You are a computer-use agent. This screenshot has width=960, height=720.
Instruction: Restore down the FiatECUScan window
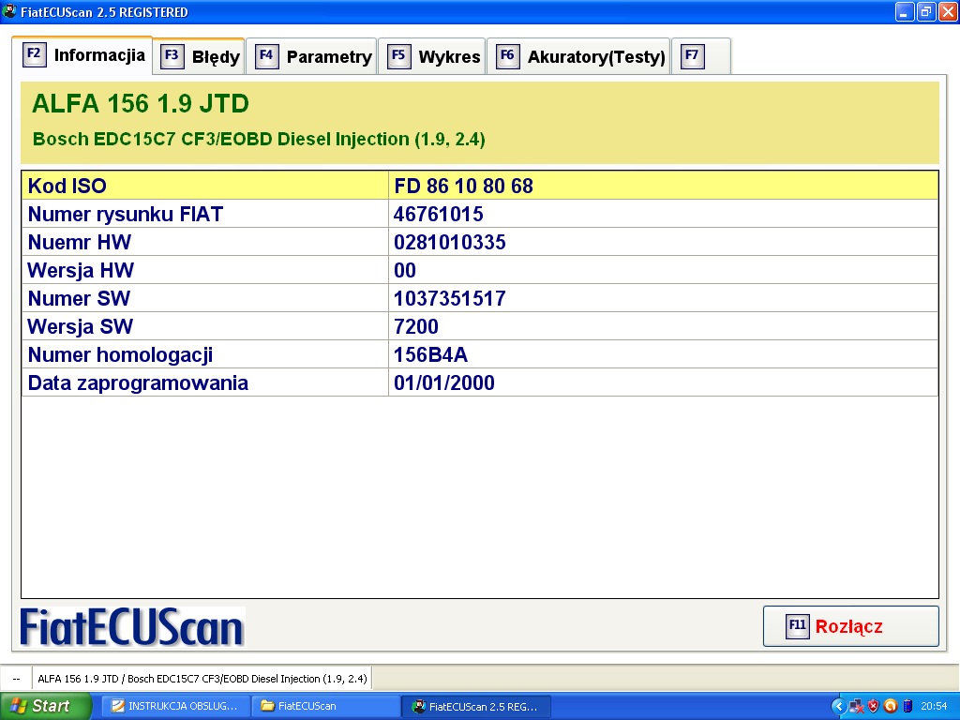[x=925, y=11]
